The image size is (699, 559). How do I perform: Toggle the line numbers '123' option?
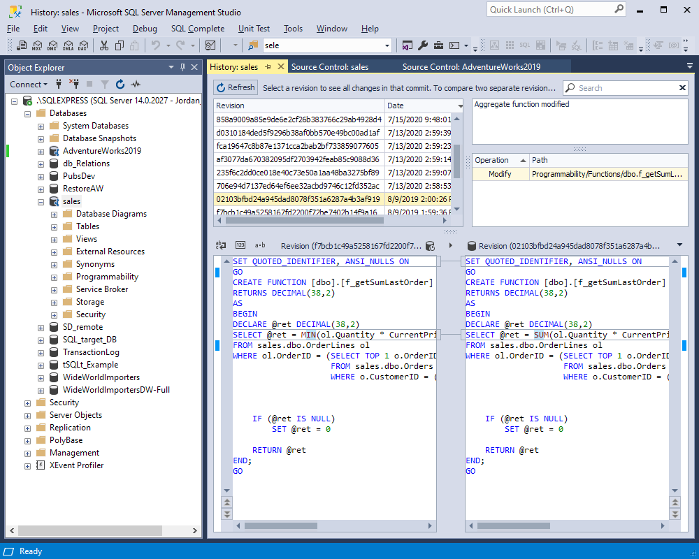point(240,245)
